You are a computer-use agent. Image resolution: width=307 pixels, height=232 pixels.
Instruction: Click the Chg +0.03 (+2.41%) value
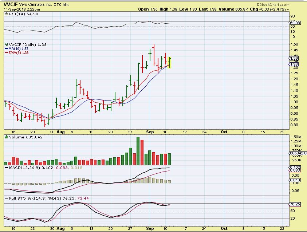[x=268, y=9]
